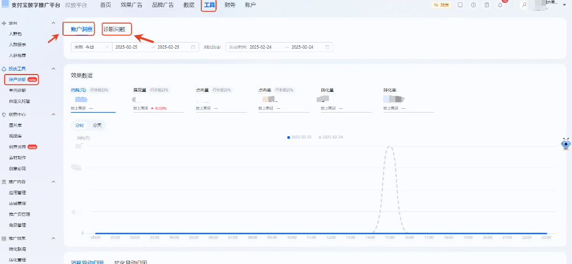Click the 定向 section icon in sidebar

(x=4, y=23)
